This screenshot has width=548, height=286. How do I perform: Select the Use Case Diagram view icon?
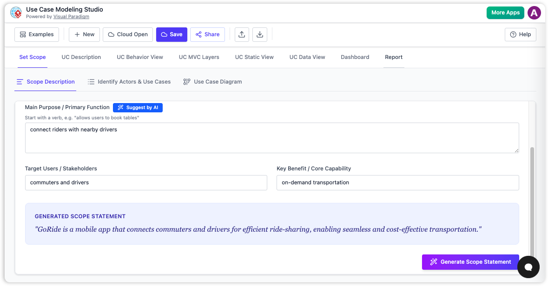click(186, 81)
